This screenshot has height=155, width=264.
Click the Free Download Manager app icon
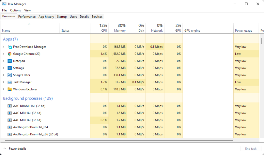pos(10,47)
